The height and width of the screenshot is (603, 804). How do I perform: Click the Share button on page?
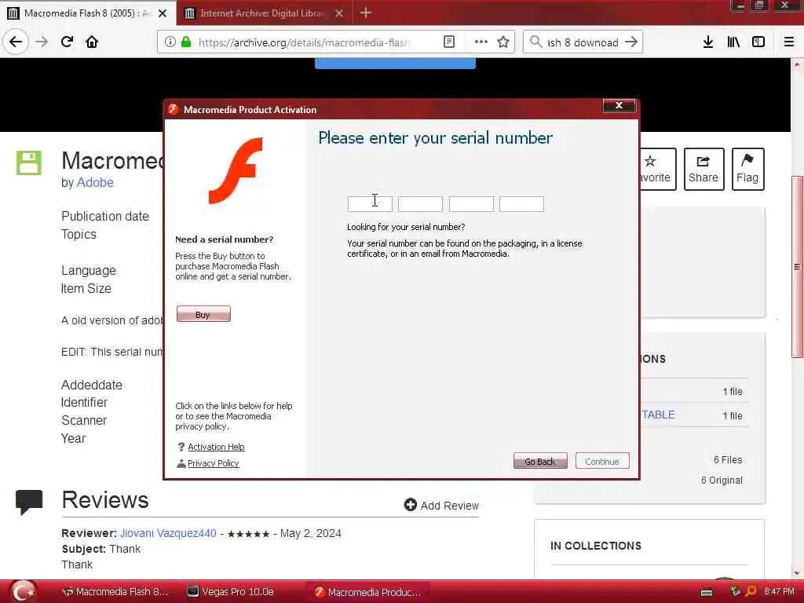point(703,170)
